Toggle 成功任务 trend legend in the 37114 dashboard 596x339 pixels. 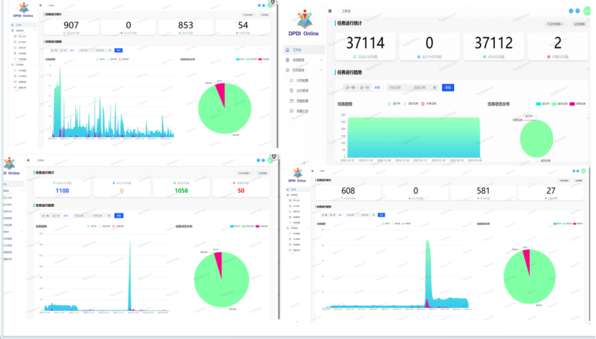(410, 104)
